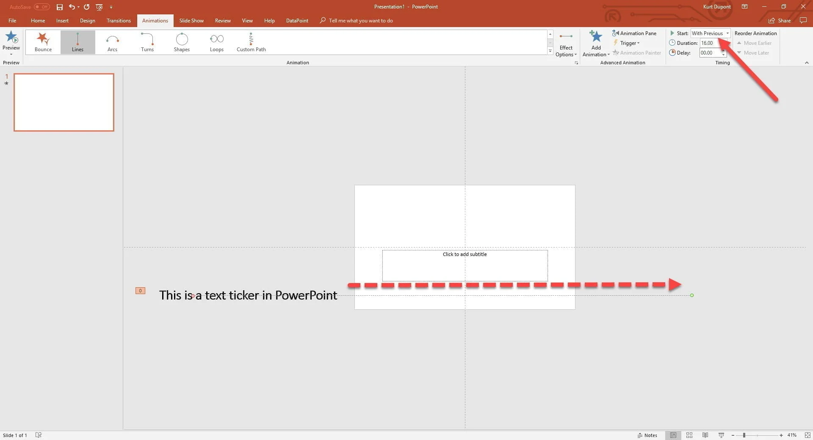The width and height of the screenshot is (813, 440).
Task: Choose the Arcs motion path
Action: click(112, 42)
